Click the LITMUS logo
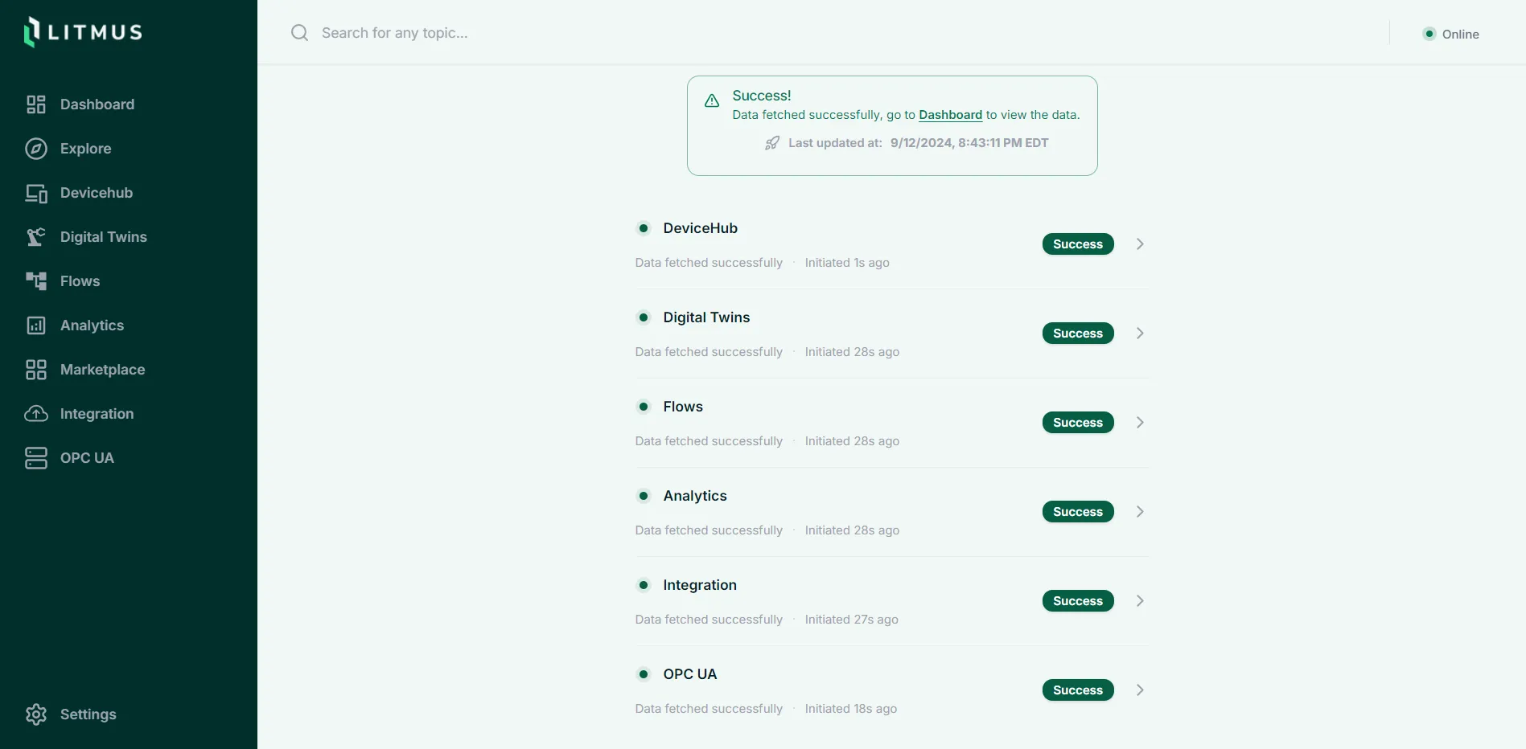Image resolution: width=1526 pixels, height=749 pixels. tap(83, 32)
